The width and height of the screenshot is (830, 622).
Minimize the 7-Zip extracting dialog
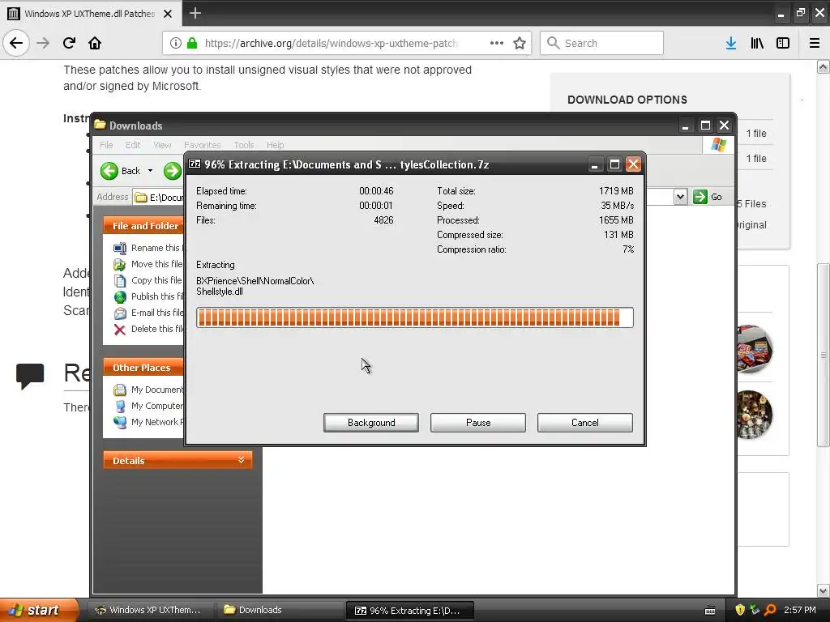tap(595, 164)
